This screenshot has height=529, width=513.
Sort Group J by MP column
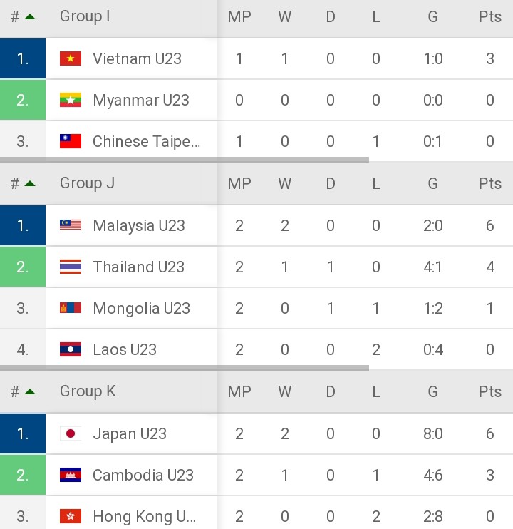(239, 183)
